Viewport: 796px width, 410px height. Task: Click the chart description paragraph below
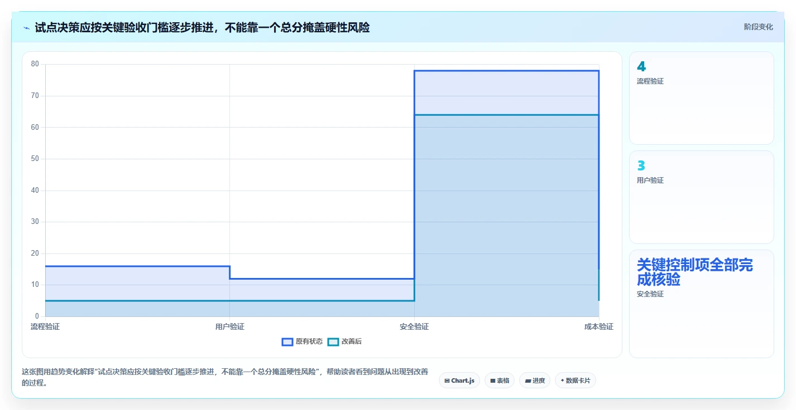tap(225, 377)
